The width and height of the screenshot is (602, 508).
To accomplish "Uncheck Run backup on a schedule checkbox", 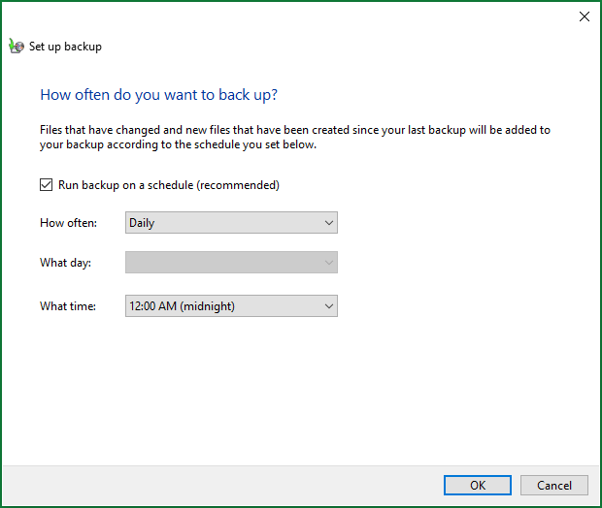I will [x=46, y=185].
